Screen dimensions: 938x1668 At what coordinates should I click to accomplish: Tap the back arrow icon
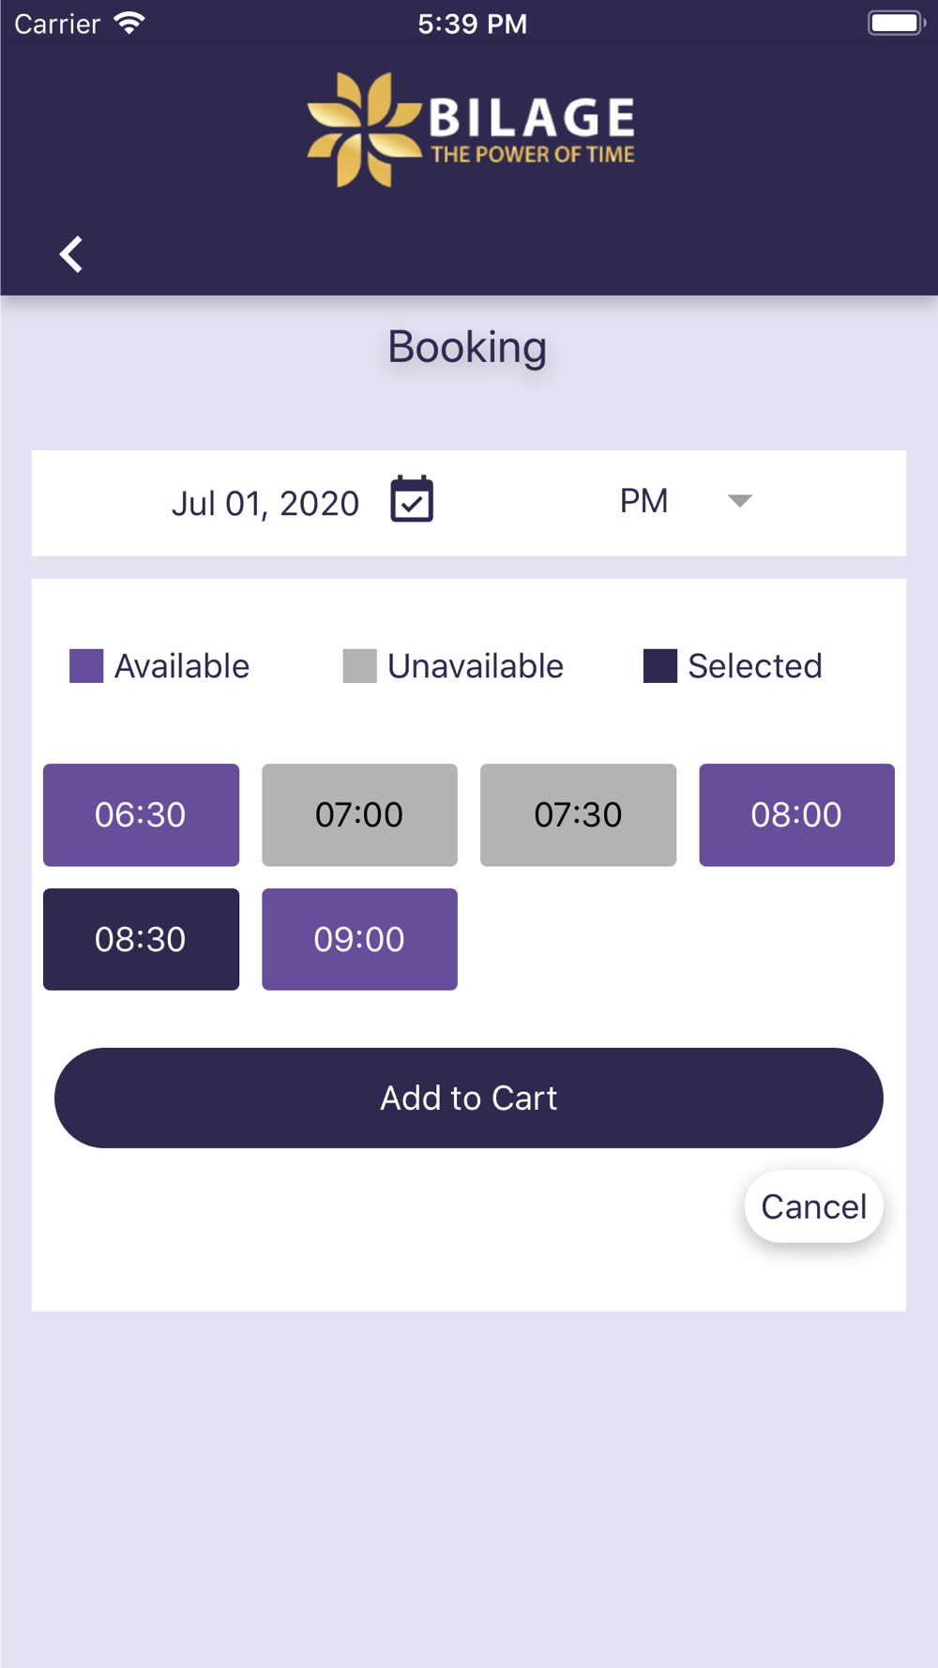point(71,254)
